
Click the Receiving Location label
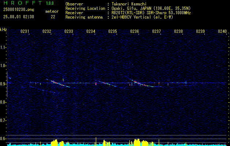pyautogui.click(x=85, y=8)
